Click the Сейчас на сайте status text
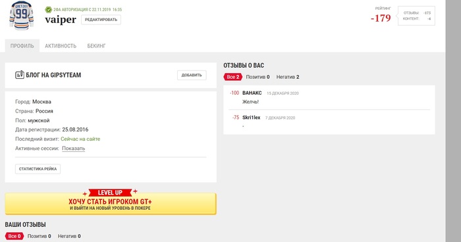The image size is (461, 242). 80,139
